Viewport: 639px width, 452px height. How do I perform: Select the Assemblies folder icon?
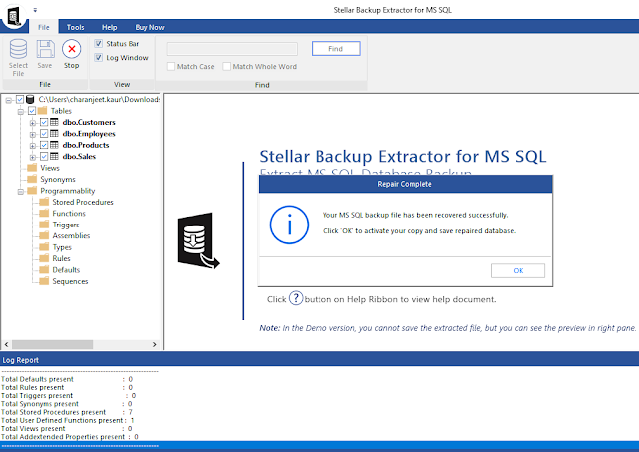(44, 235)
